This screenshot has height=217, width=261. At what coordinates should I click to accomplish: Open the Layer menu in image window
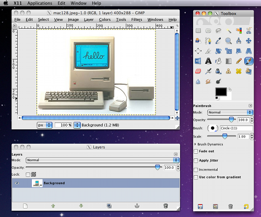(x=89, y=19)
